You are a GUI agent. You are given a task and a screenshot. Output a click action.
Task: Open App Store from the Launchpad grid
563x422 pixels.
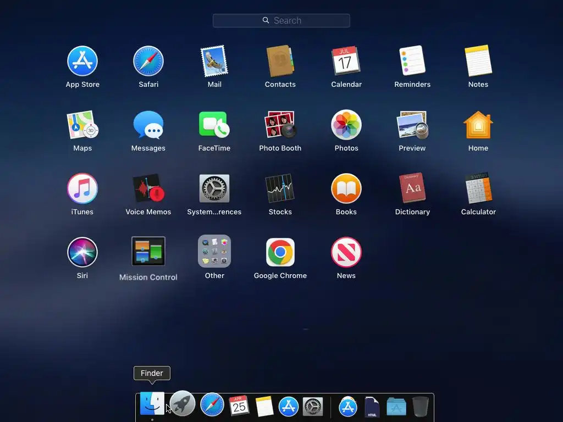click(82, 61)
